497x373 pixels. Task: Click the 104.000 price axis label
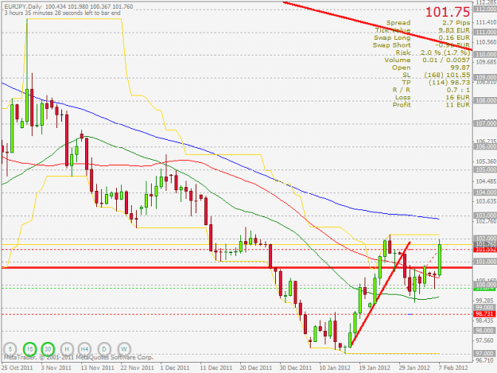(485, 192)
